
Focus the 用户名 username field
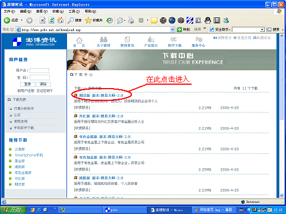click(39, 70)
